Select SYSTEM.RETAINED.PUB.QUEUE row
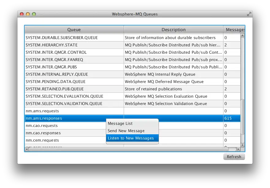The height and width of the screenshot is (188, 270). 133,89
